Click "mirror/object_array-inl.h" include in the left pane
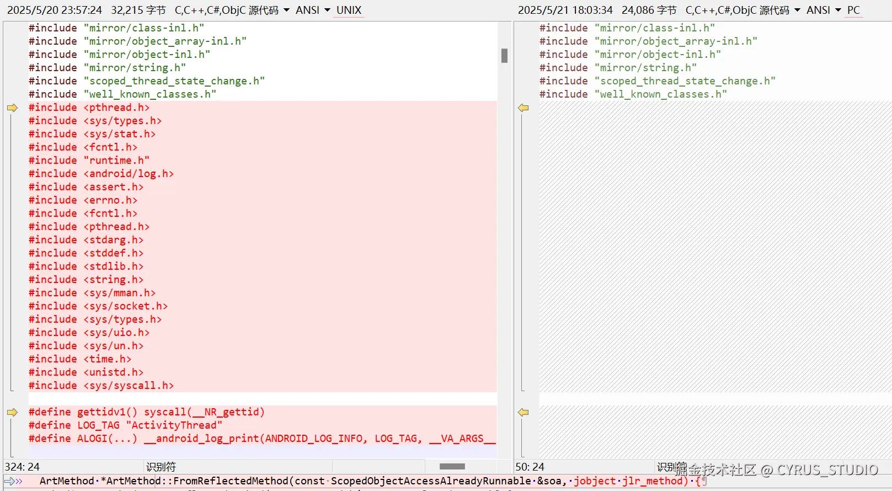The image size is (892, 491). [165, 41]
